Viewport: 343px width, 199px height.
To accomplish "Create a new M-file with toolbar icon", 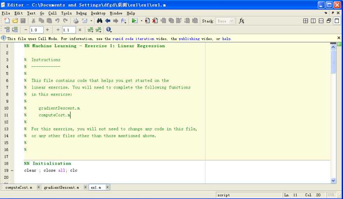I will pyautogui.click(x=7, y=21).
